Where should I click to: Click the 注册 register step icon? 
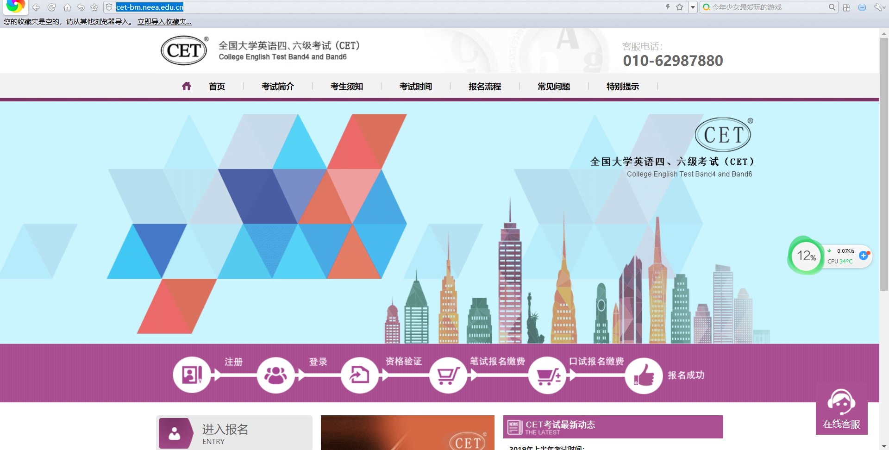192,375
